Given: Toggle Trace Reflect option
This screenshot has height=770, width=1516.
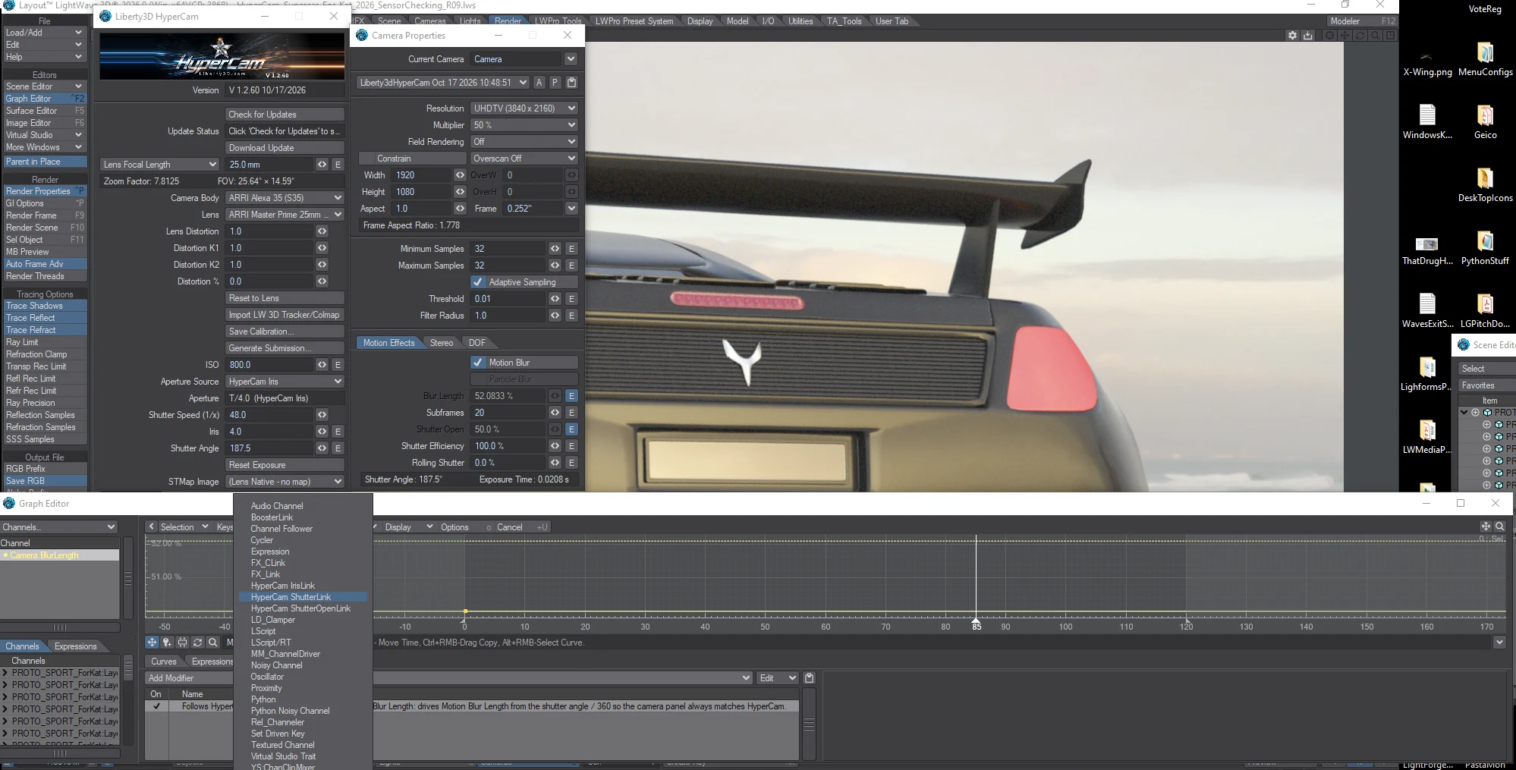Looking at the screenshot, I should [45, 318].
